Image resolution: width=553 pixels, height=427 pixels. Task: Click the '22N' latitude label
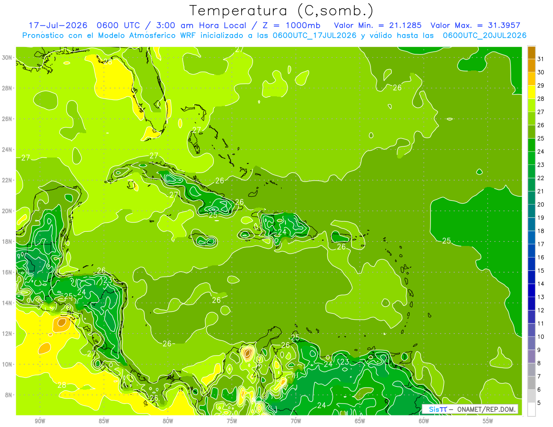[8, 180]
